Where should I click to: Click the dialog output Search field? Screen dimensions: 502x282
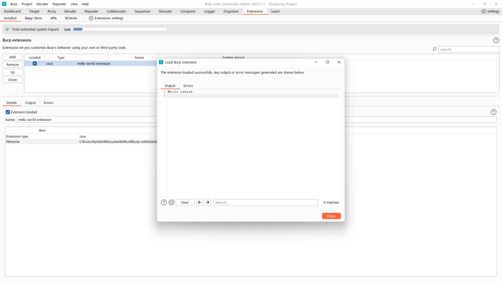pos(265,203)
